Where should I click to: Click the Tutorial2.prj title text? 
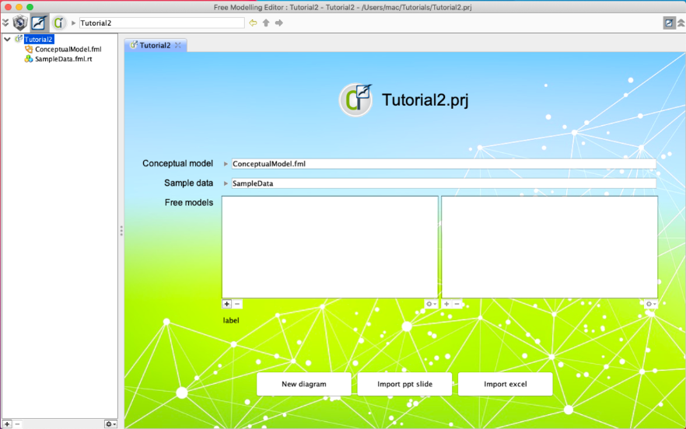425,100
